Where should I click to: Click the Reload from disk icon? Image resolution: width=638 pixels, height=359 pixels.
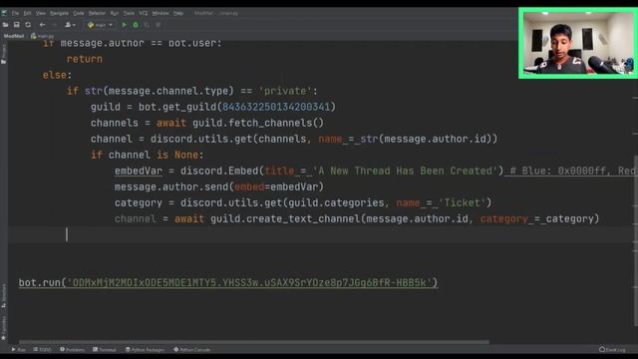click(28, 25)
